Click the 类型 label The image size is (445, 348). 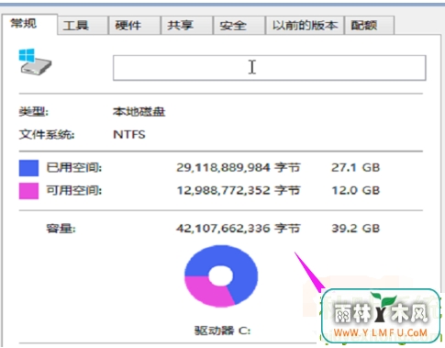[x=33, y=112]
